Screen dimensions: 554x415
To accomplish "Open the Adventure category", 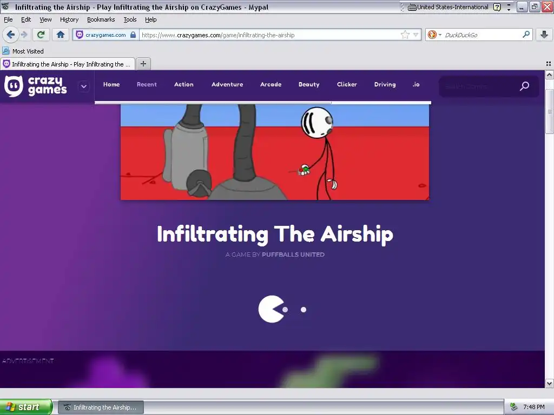I will click(x=227, y=84).
